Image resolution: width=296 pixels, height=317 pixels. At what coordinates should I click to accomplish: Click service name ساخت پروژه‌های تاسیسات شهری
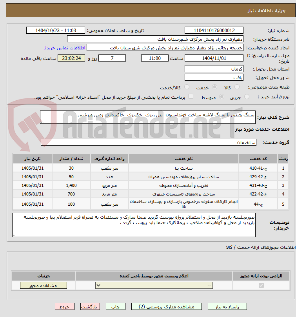(x=183, y=194)
